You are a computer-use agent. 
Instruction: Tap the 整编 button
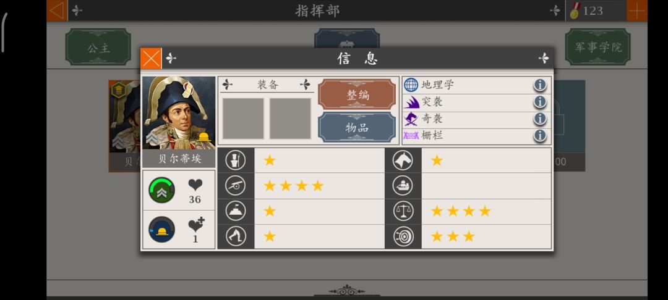(357, 95)
